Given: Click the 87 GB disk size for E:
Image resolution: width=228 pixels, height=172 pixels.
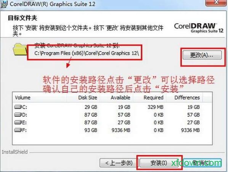Looking at the screenshot, I should point(91,123).
